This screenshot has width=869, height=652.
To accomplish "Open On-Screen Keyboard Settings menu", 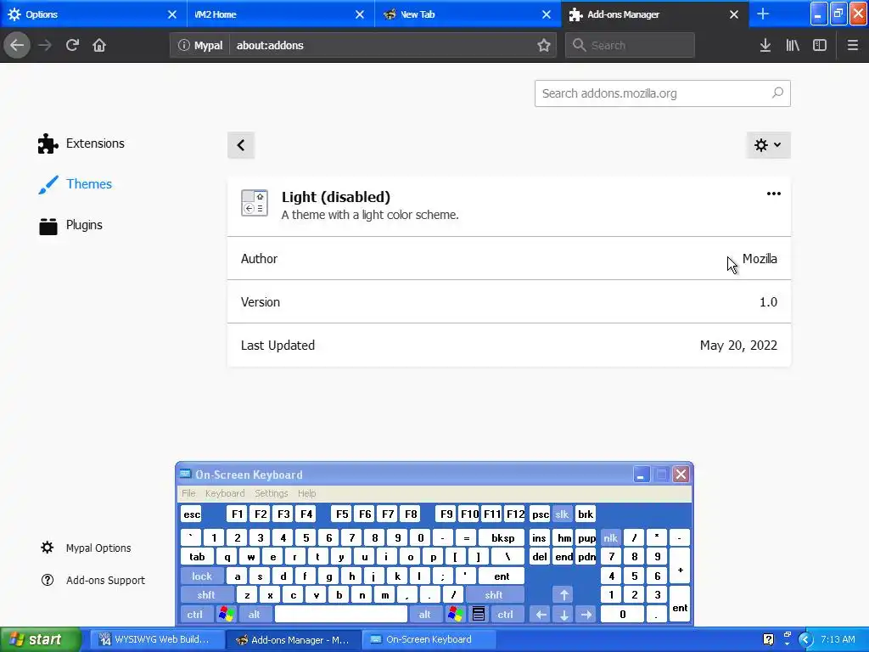I will coord(271,493).
